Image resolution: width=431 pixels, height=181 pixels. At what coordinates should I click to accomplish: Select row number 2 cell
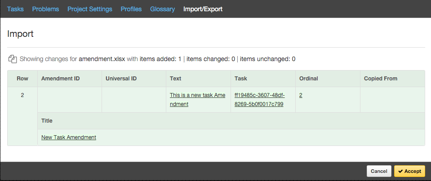coord(22,95)
